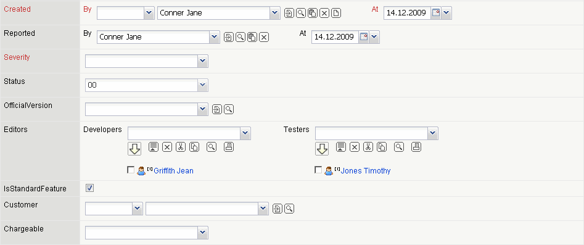
Task: Click the print icon under Testers
Action: [x=416, y=147]
